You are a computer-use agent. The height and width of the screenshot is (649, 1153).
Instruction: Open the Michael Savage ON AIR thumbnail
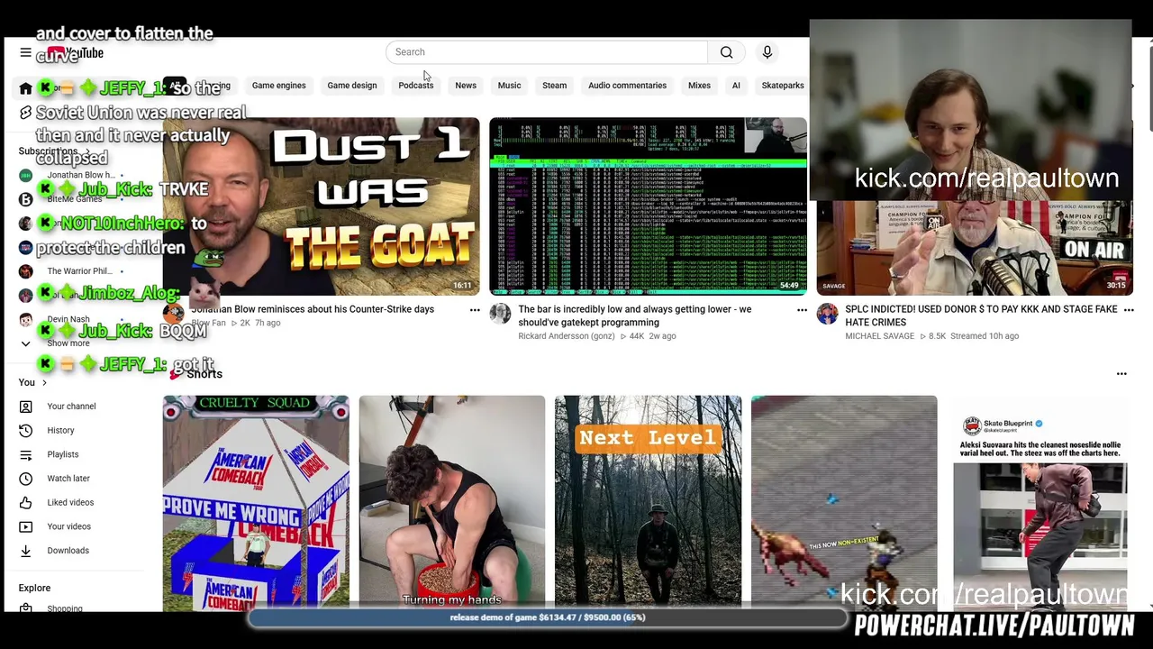coord(975,248)
